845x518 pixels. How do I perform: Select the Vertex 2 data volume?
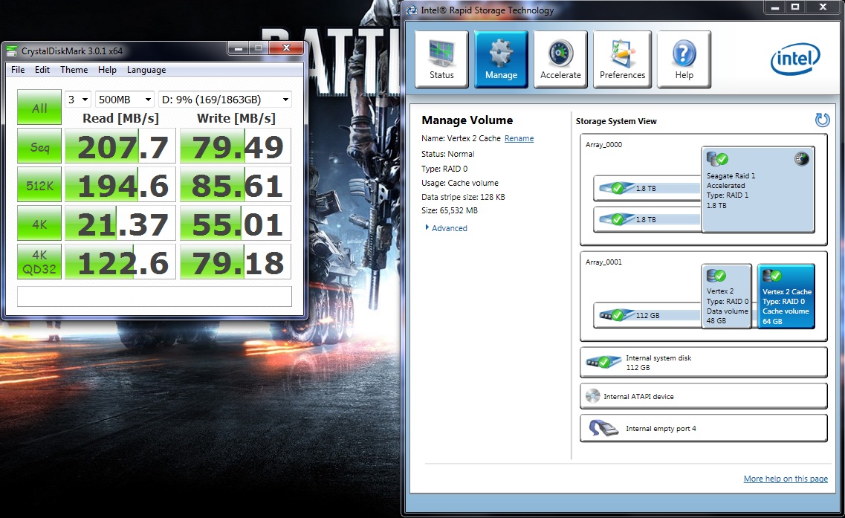point(726,297)
